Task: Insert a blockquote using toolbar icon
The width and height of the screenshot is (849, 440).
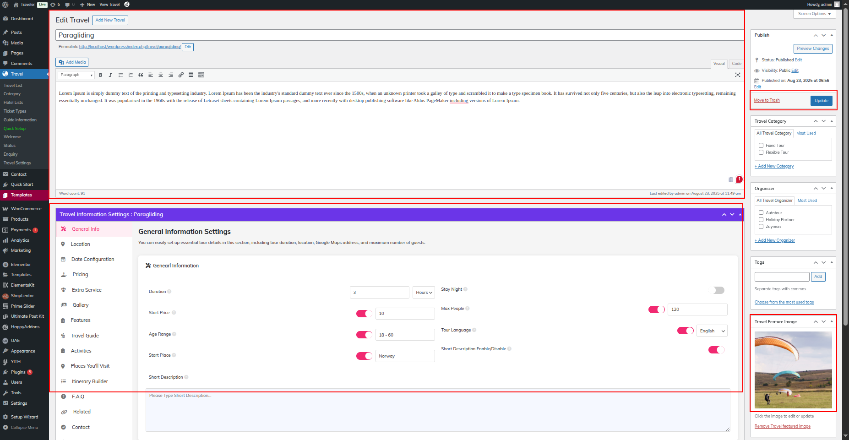Action: 141,75
